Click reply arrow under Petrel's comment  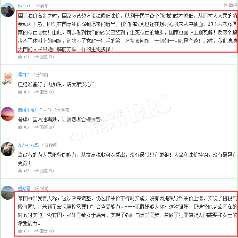tap(44, 57)
